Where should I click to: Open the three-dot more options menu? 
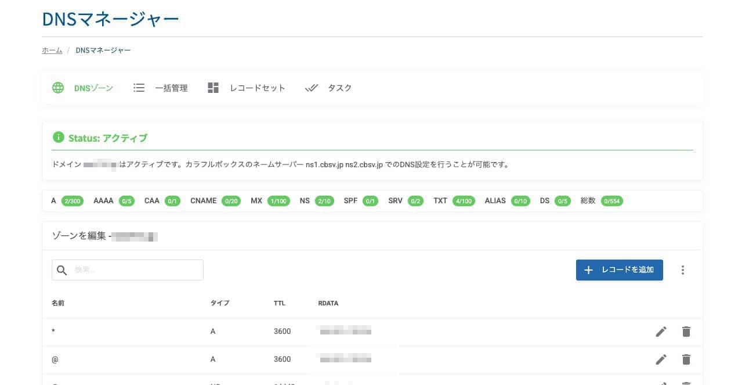click(683, 270)
